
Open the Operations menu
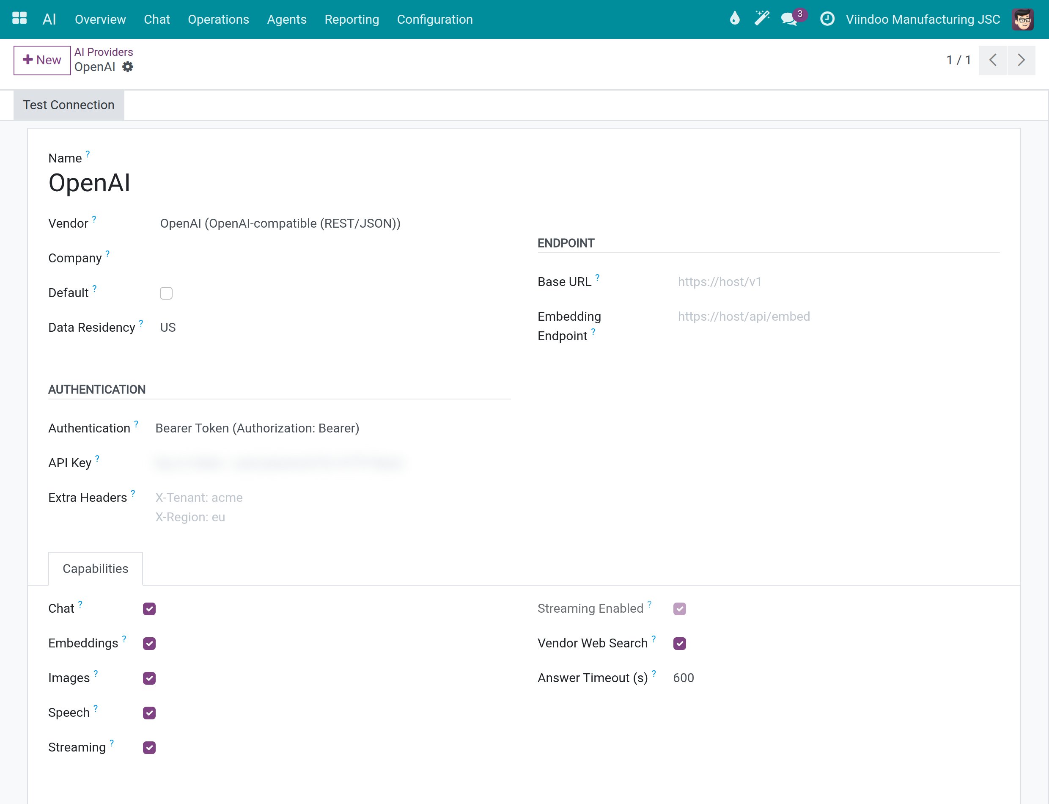[218, 19]
